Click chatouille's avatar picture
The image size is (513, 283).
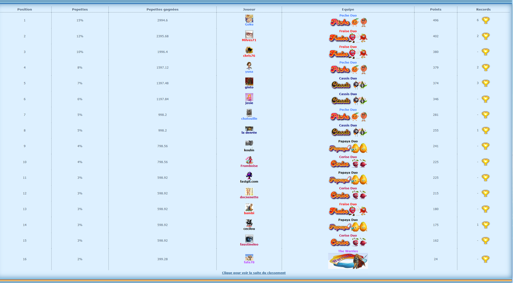click(x=249, y=113)
